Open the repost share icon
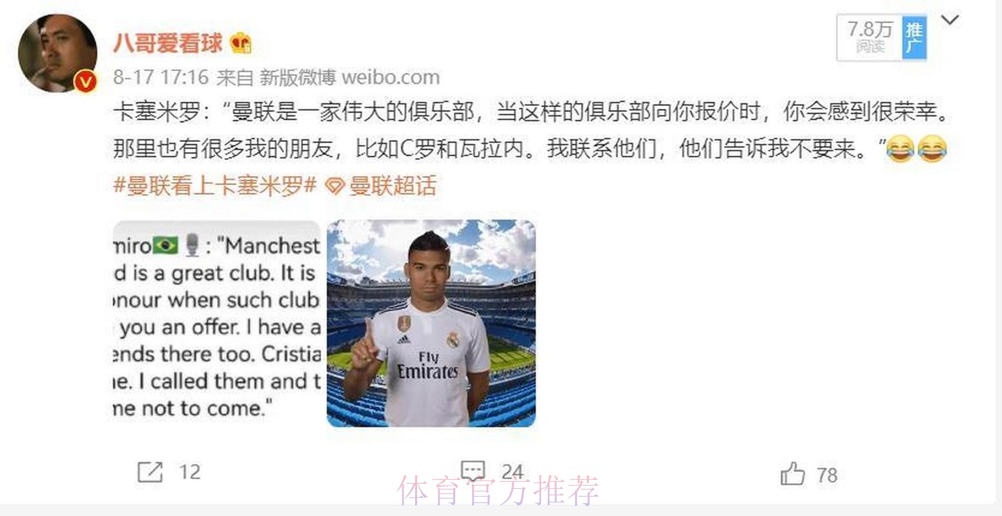 (150, 473)
